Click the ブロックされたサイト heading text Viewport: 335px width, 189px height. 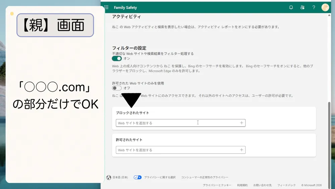pyautogui.click(x=132, y=113)
